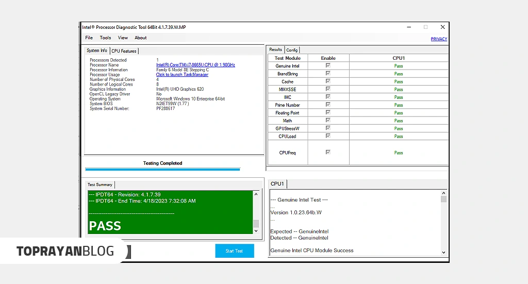Click the GPUStressW Pass result
528x284 pixels.
pyautogui.click(x=399, y=128)
